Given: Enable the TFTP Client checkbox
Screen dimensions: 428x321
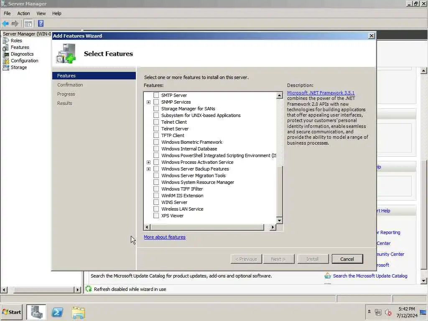Looking at the screenshot, I should point(156,135).
